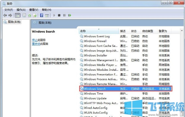Viewport: 185px width, 117px height.
Task: Open the 帮助(H) menu
Action: coord(47,10)
